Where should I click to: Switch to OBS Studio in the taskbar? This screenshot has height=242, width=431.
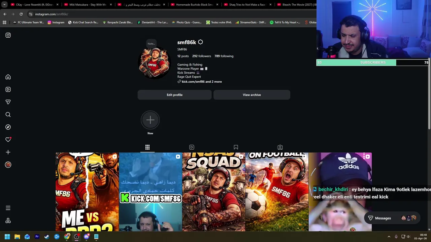(x=76, y=237)
